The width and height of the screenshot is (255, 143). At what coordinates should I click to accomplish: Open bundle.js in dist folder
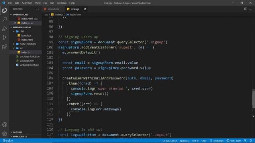[x=26, y=35]
